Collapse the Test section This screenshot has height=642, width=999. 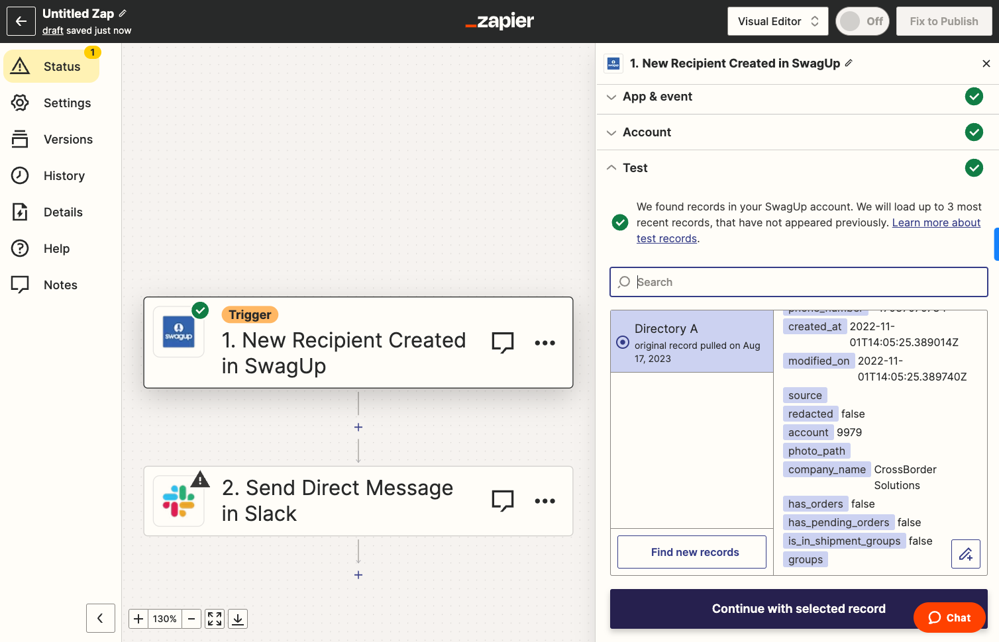tap(798, 168)
